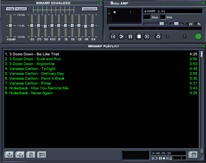Toggle repeat with small round button near green circle

pos(184,37)
